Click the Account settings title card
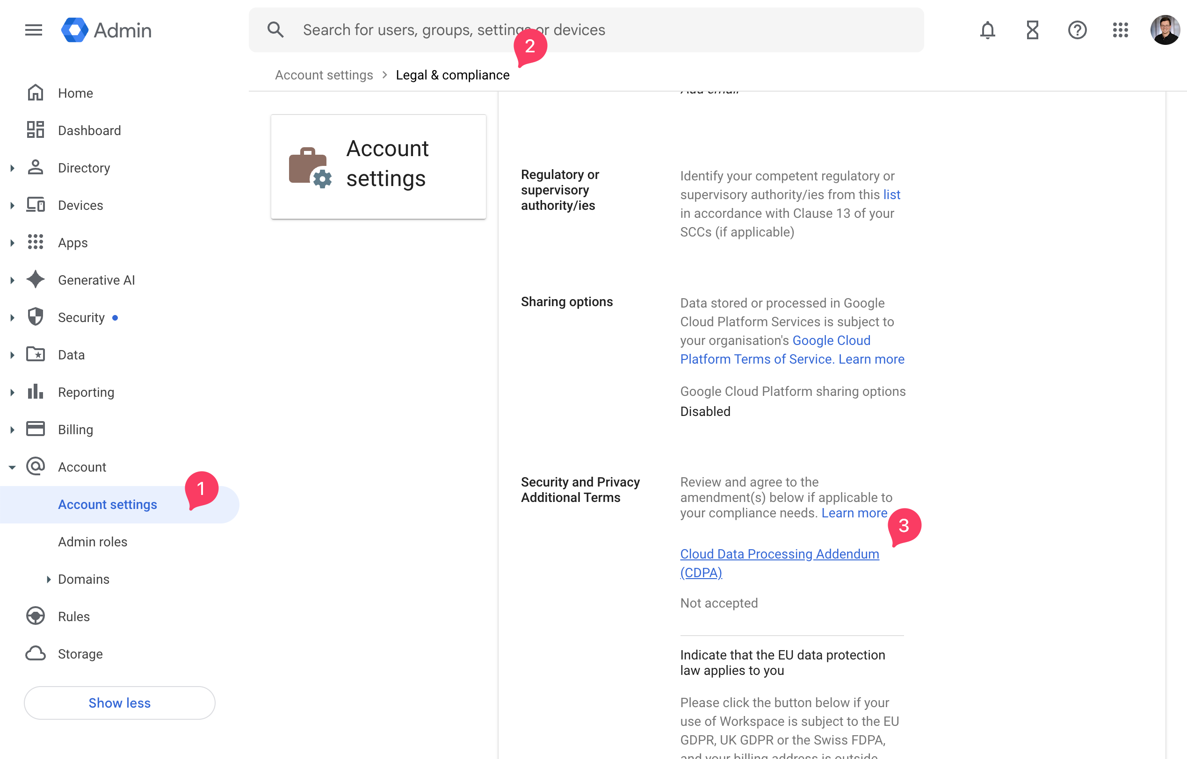This screenshot has height=759, width=1187. pos(378,166)
